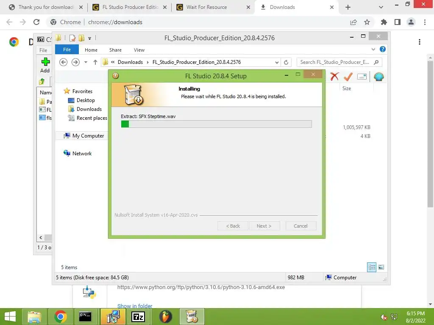434x325 pixels.
Task: Switch Explorer to large icons view
Action: click(381, 267)
